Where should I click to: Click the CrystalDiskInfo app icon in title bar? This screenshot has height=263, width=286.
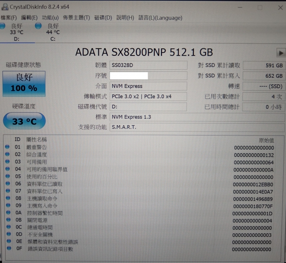[x=5, y=7]
